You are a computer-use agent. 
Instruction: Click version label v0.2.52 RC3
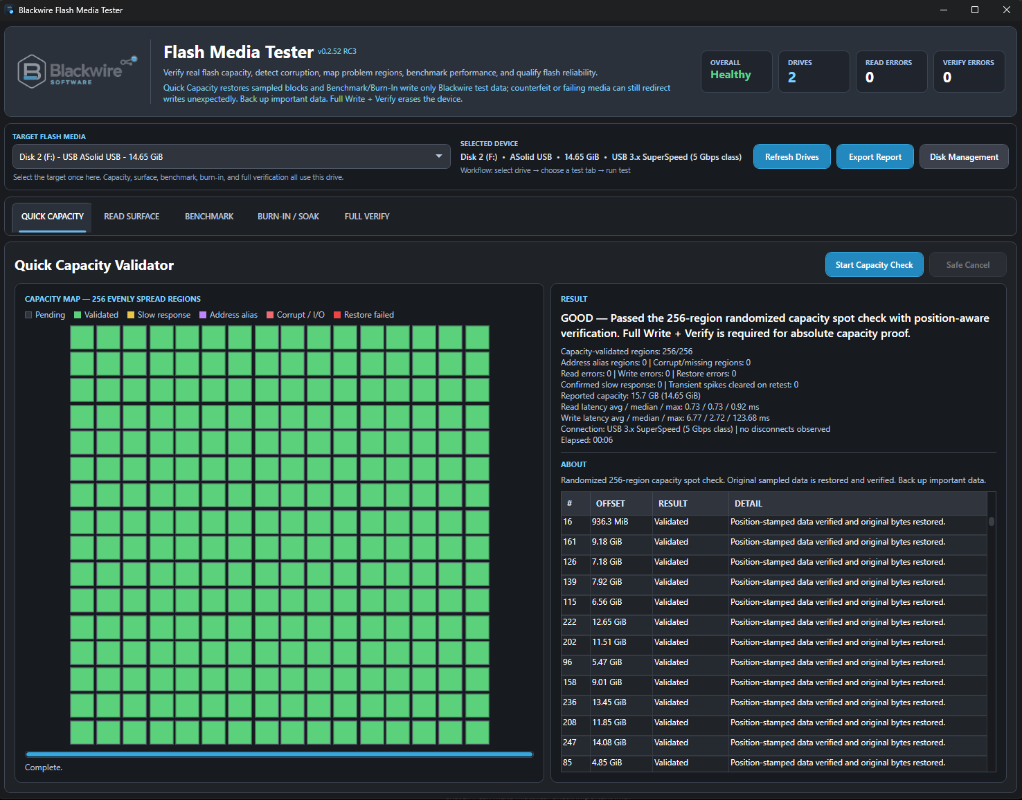click(x=337, y=51)
